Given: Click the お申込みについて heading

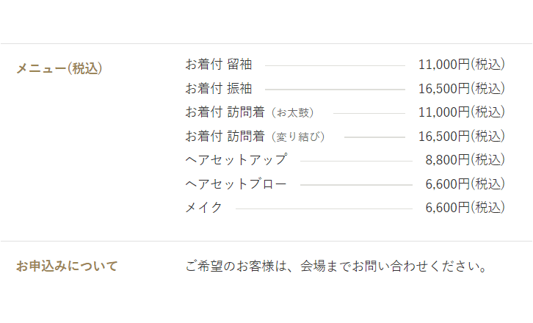Looking at the screenshot, I should [67, 266].
